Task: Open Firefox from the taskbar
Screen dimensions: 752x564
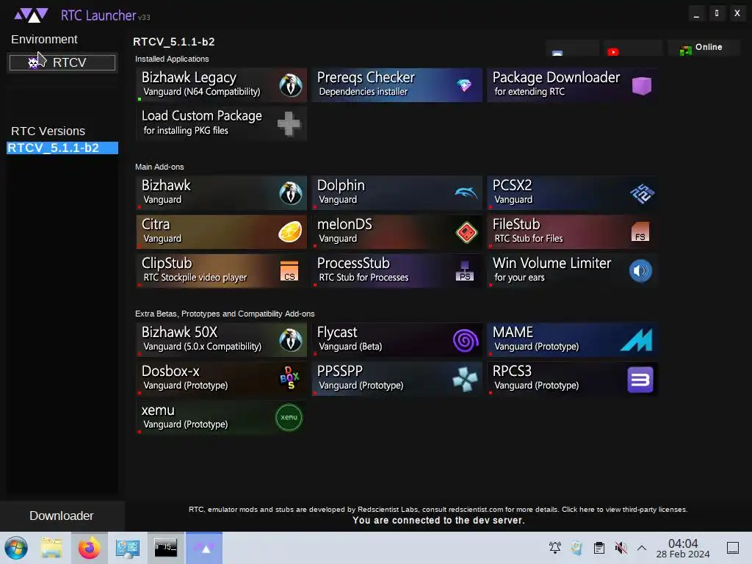Action: pyautogui.click(x=89, y=548)
